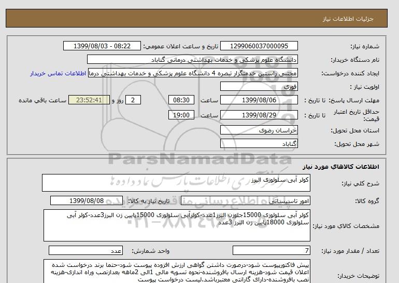Click the request creator field (مجتبی راستین)
Screen dimensions: 399x283
[193, 73]
